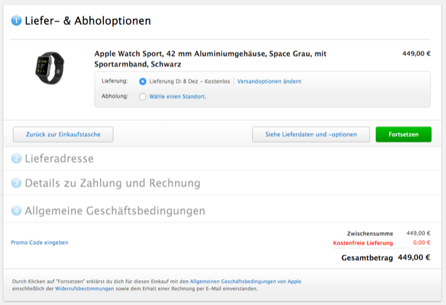Open Siehe Lieferdaten und -optionen button
Image resolution: width=446 pixels, height=305 pixels.
point(311,134)
